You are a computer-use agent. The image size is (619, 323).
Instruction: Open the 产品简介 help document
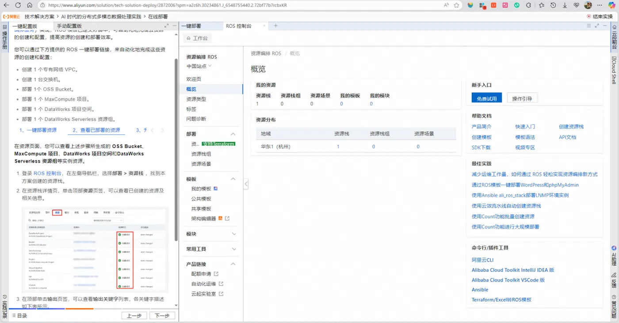point(481,126)
